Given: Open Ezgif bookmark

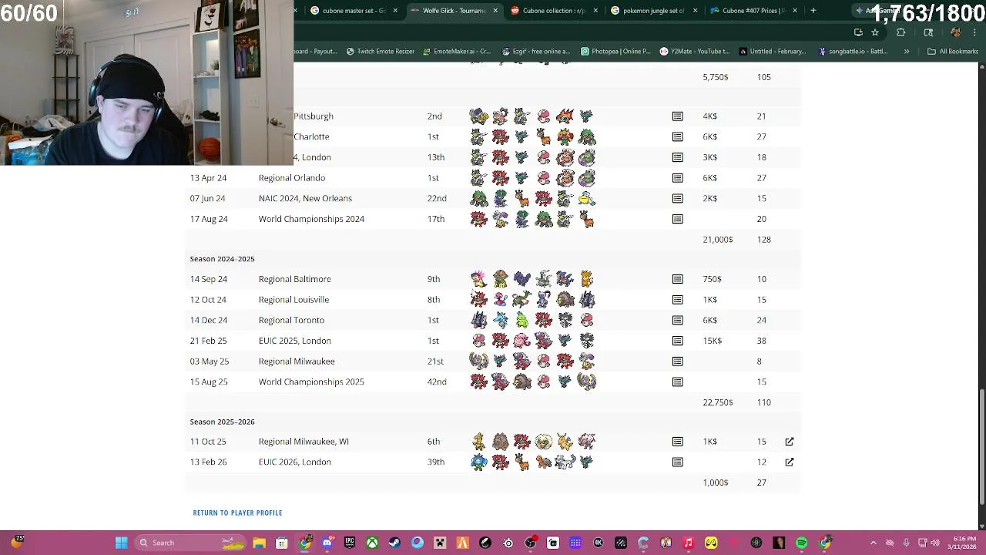Looking at the screenshot, I should [535, 52].
